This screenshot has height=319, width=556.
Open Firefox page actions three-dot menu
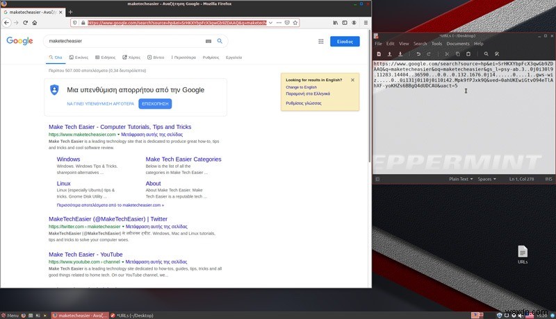(x=279, y=23)
